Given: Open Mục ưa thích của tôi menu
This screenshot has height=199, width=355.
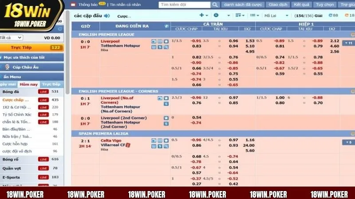Looking at the screenshot, I should [32, 57].
